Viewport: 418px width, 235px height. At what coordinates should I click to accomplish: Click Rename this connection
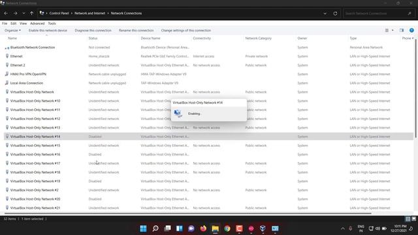coord(137,31)
